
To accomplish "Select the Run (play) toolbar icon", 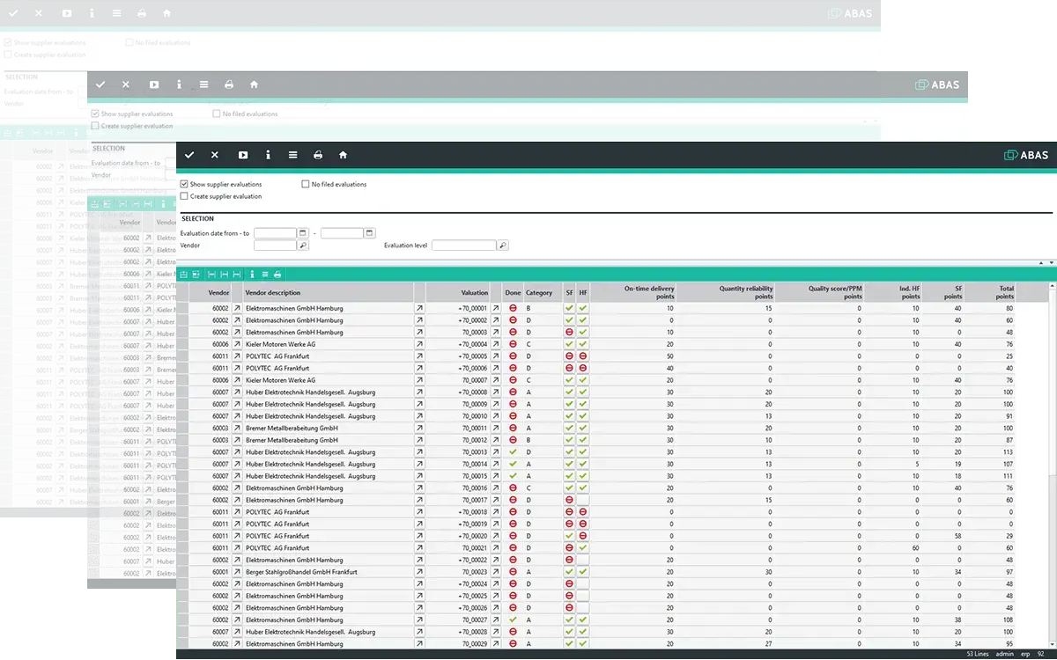I will coord(241,155).
